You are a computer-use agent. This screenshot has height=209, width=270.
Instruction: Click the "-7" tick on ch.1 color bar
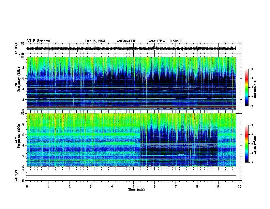click(x=251, y=106)
